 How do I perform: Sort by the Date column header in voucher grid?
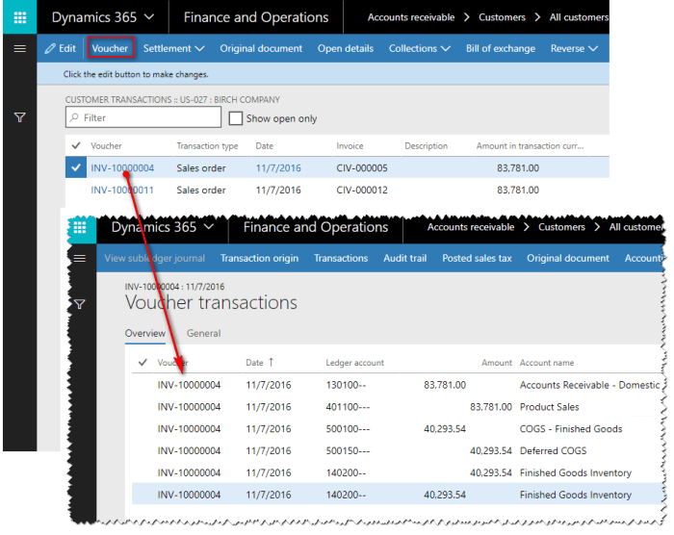(255, 363)
